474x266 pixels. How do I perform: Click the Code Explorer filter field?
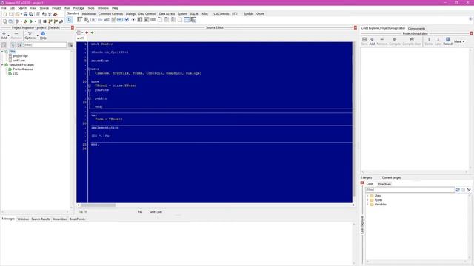pos(410,190)
